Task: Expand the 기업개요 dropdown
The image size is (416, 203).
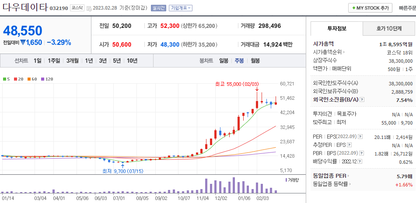Action: 180,8
